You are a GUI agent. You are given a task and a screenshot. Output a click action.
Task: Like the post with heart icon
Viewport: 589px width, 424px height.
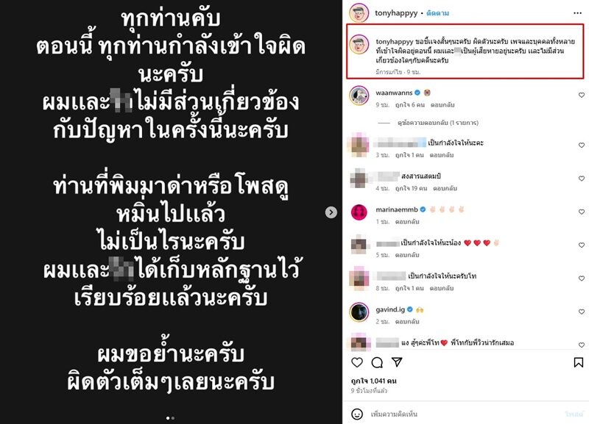[x=357, y=362]
